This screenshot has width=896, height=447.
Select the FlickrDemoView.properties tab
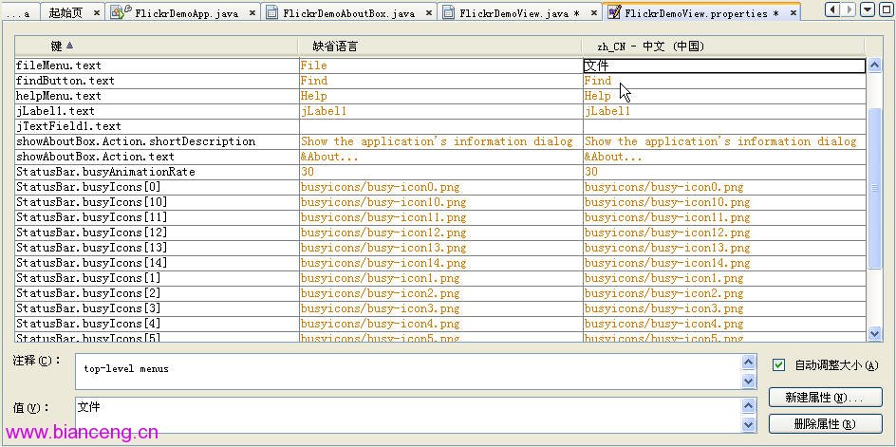[701, 13]
